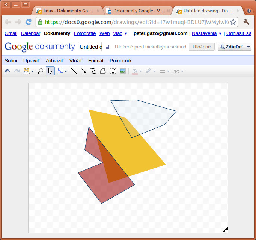Viewport: 256px width, 240px height.
Task: Select the Curve drawing tool
Action: click(93, 71)
